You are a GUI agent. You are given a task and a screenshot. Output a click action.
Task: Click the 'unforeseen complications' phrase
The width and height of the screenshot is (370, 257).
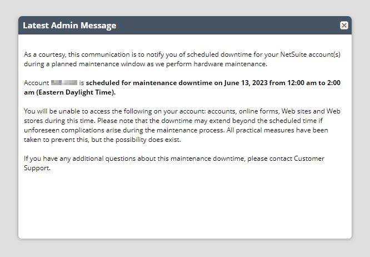pos(64,130)
